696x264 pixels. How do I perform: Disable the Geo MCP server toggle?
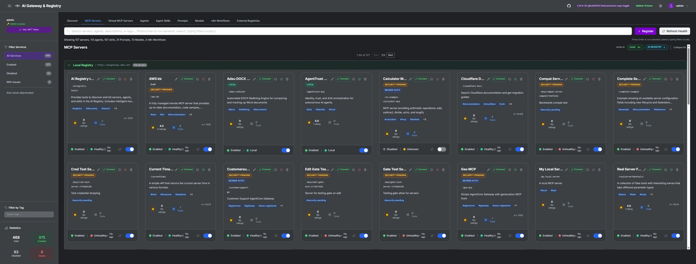520,236
